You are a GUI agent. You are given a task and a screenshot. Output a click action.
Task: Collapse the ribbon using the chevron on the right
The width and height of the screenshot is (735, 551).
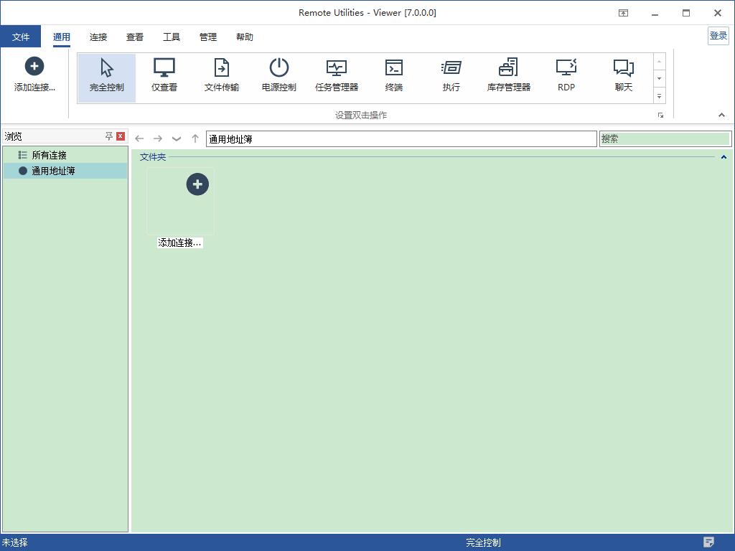click(x=722, y=114)
